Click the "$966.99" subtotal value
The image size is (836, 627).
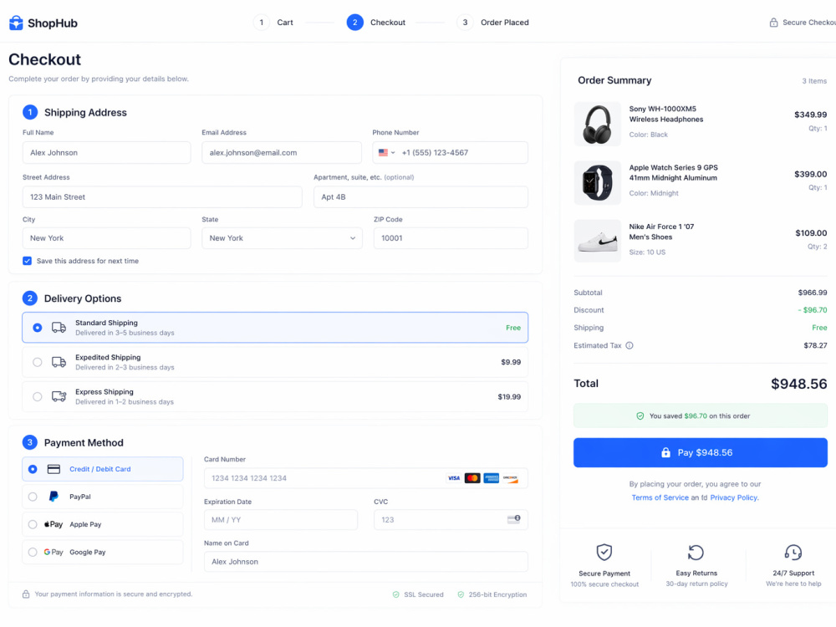812,292
